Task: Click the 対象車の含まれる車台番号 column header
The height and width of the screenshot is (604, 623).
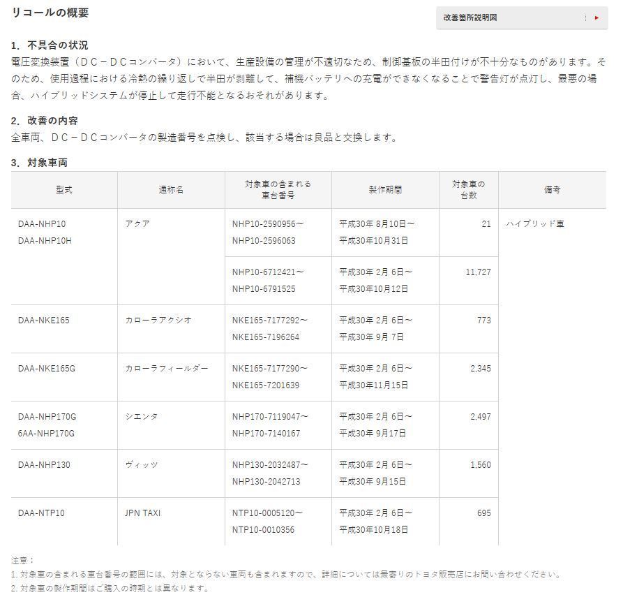Action: (x=278, y=190)
